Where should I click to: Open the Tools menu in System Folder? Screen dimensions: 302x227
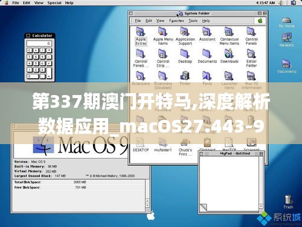point(193,21)
